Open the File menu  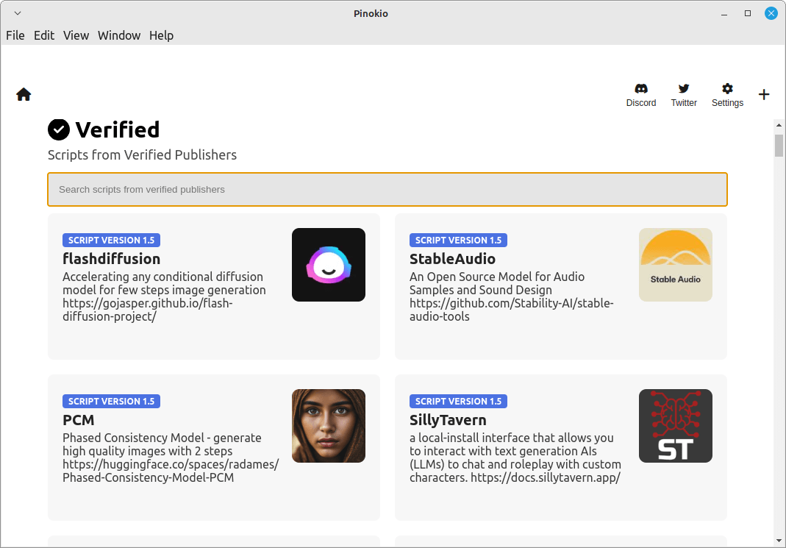coord(15,35)
